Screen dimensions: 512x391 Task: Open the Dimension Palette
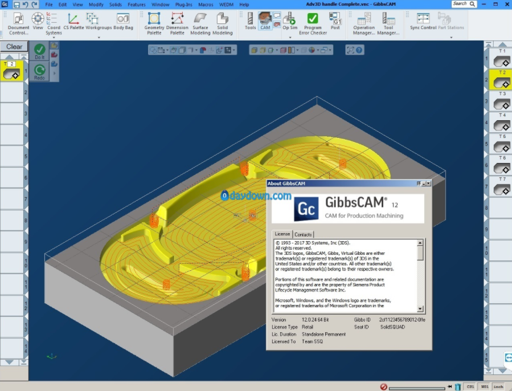point(177,22)
